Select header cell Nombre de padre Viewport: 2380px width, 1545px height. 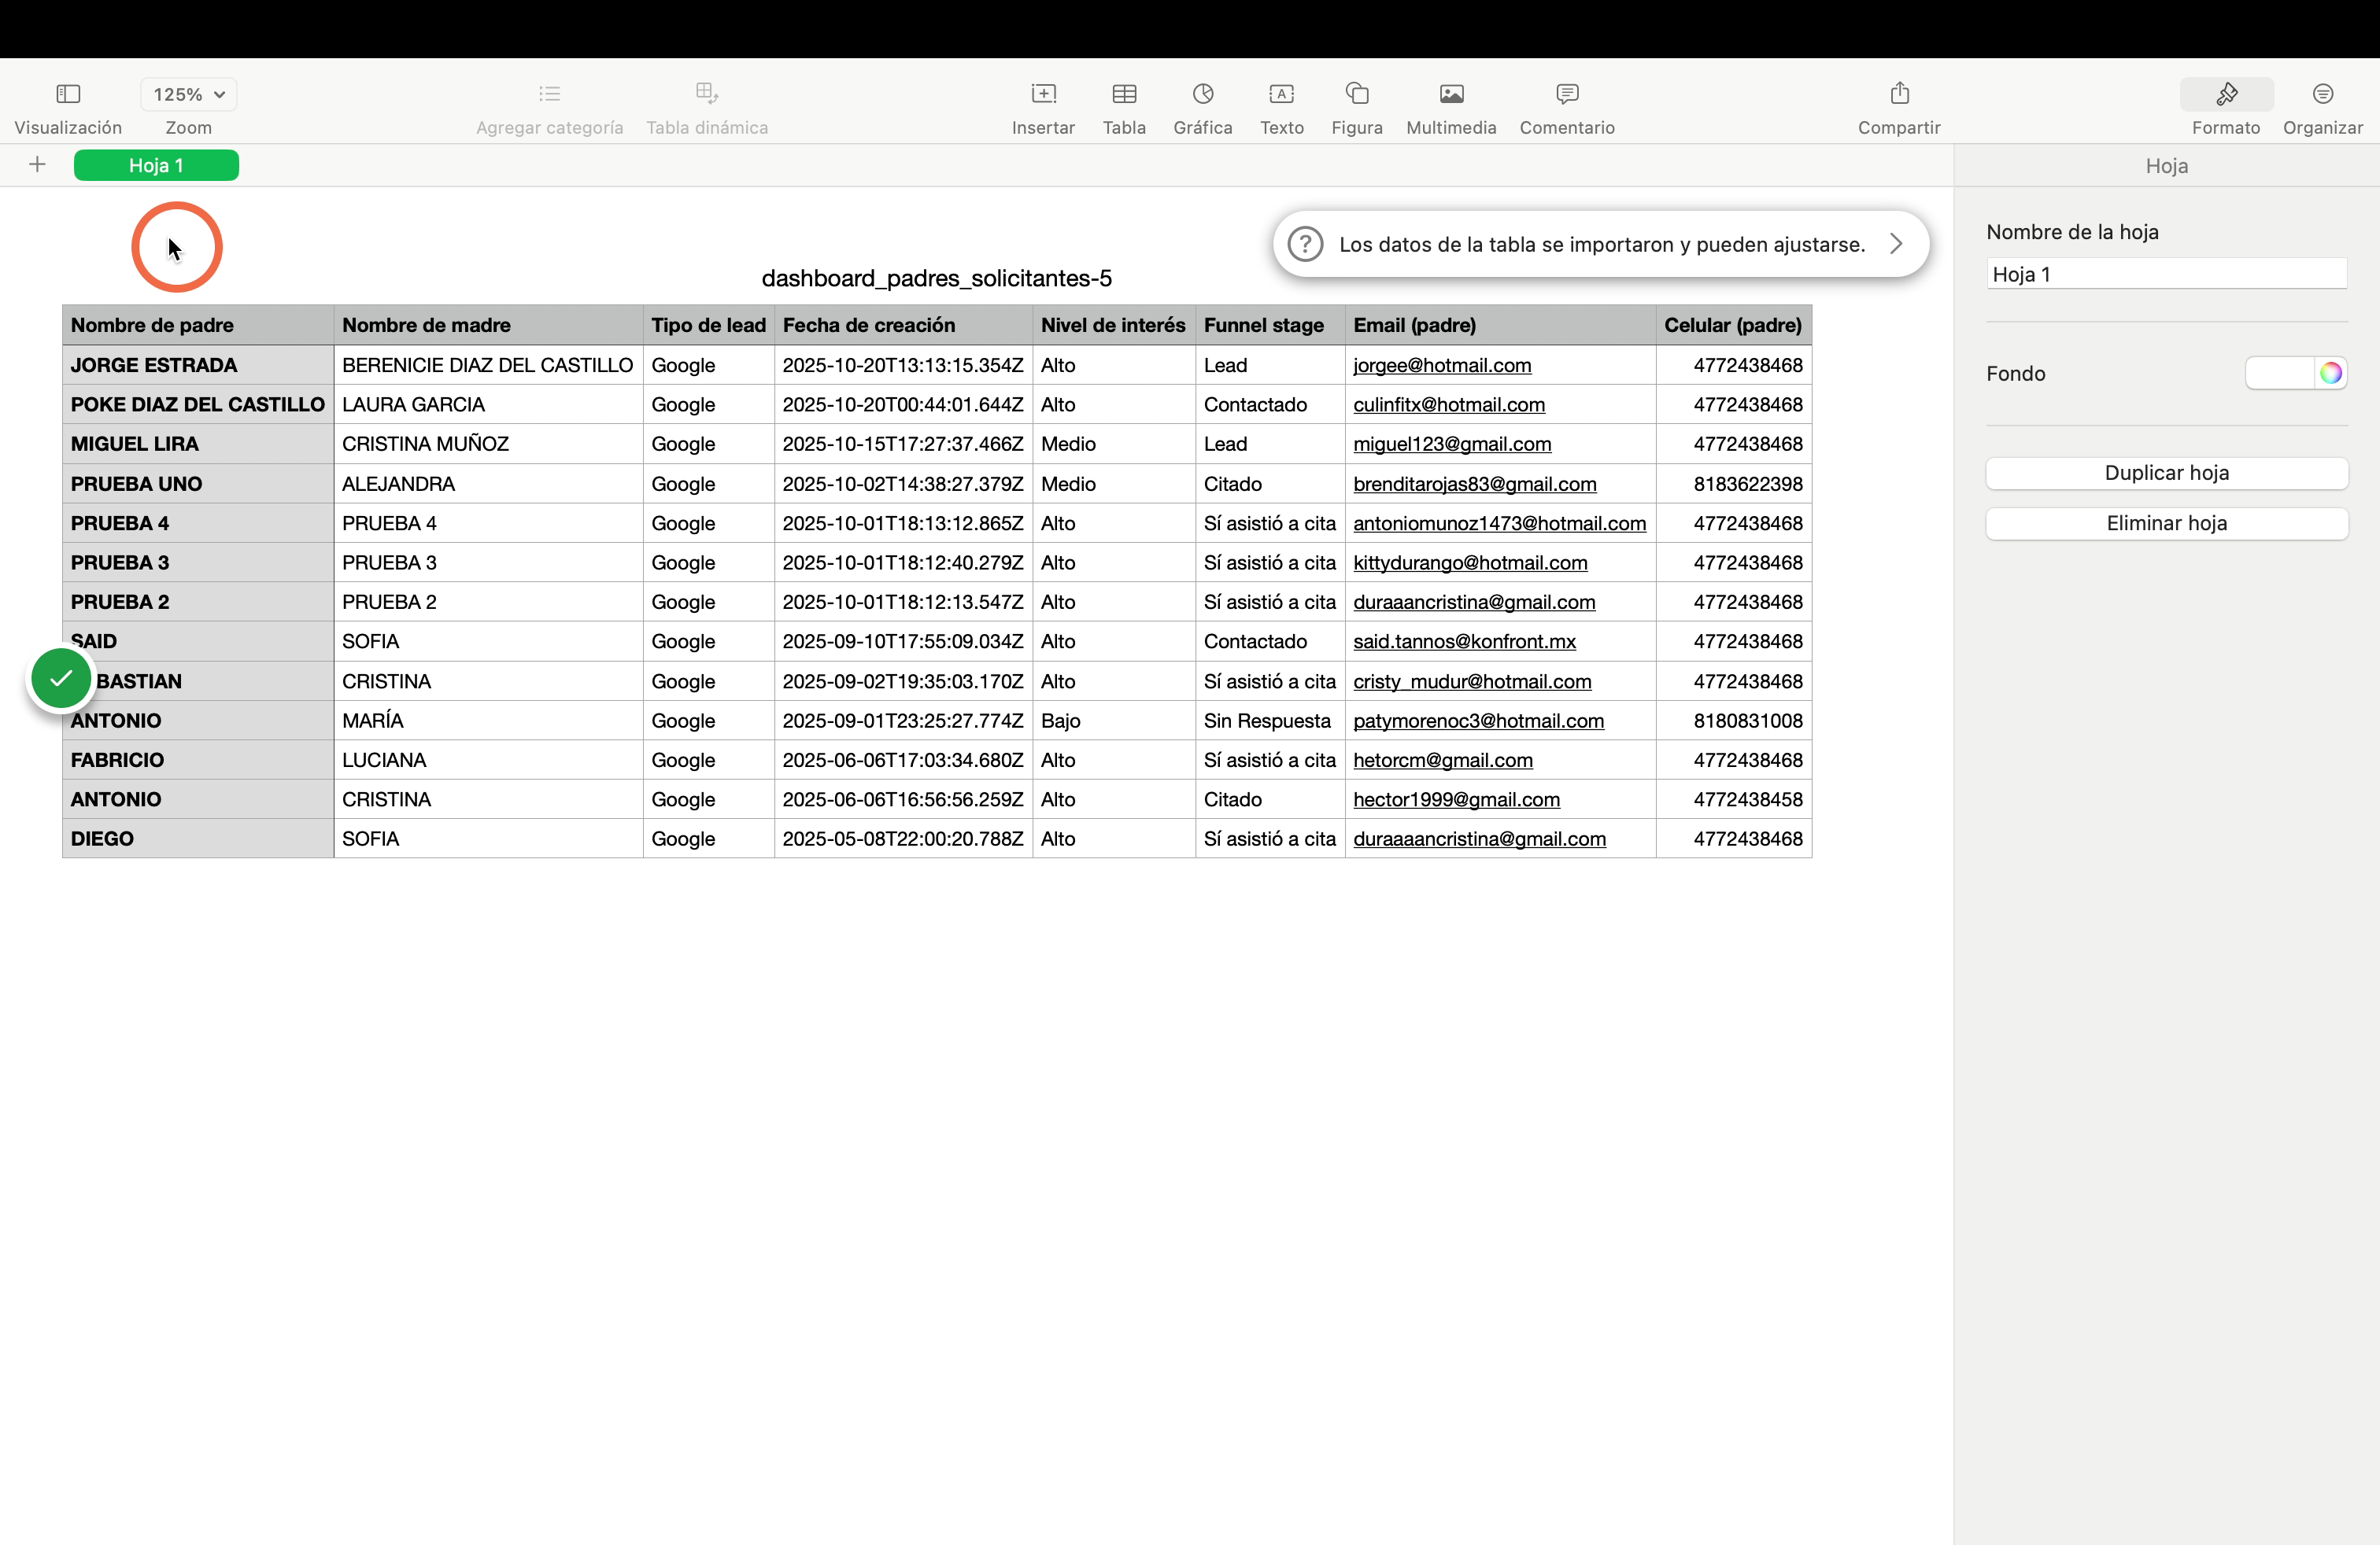198,325
